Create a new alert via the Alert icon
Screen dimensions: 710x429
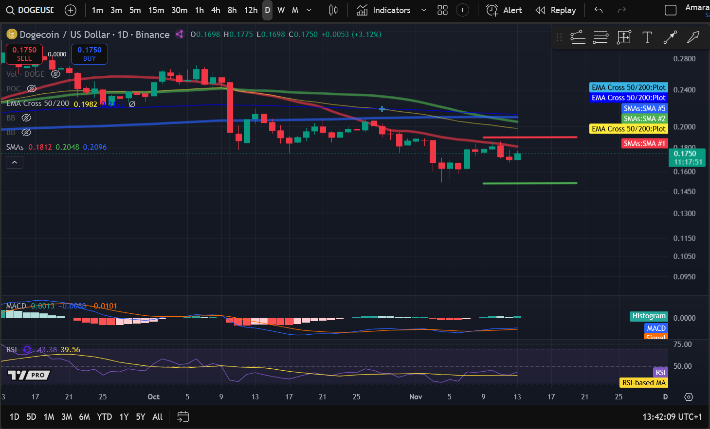click(x=492, y=10)
